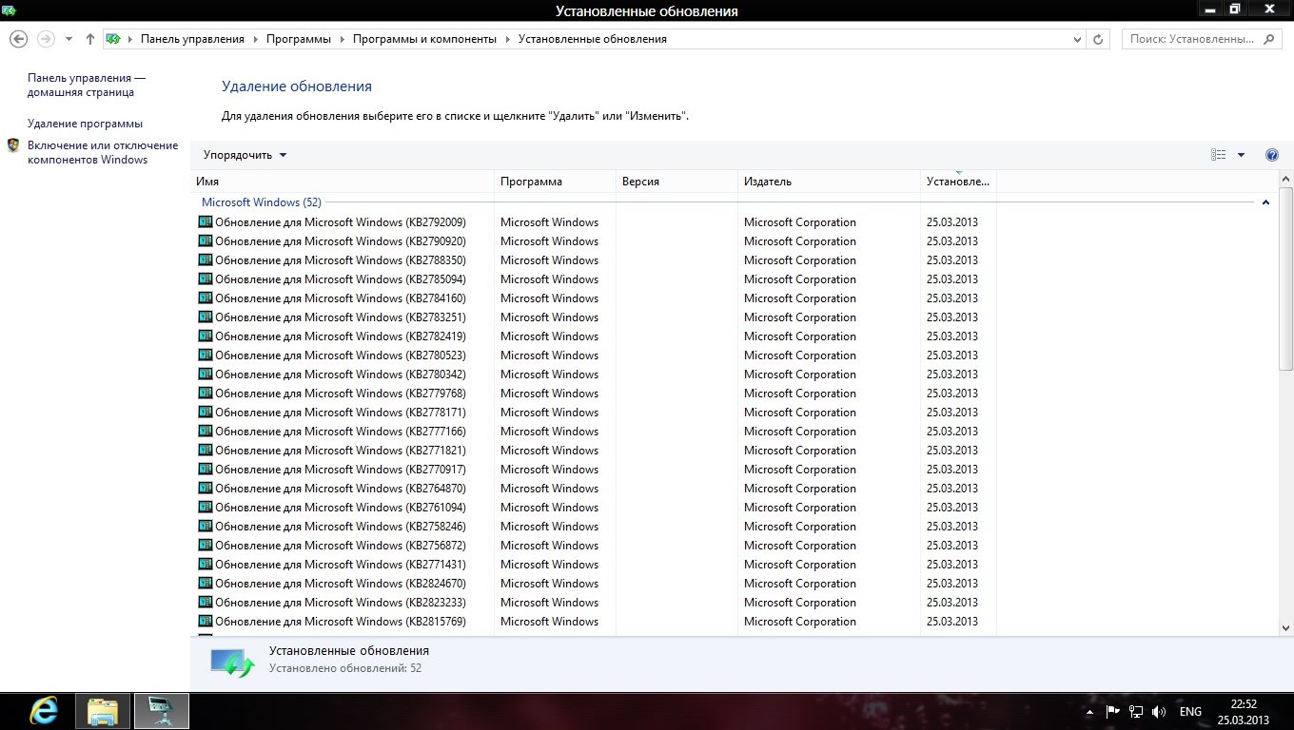Open recent locations dropdown arrow
This screenshot has width=1294, height=730.
[x=69, y=40]
